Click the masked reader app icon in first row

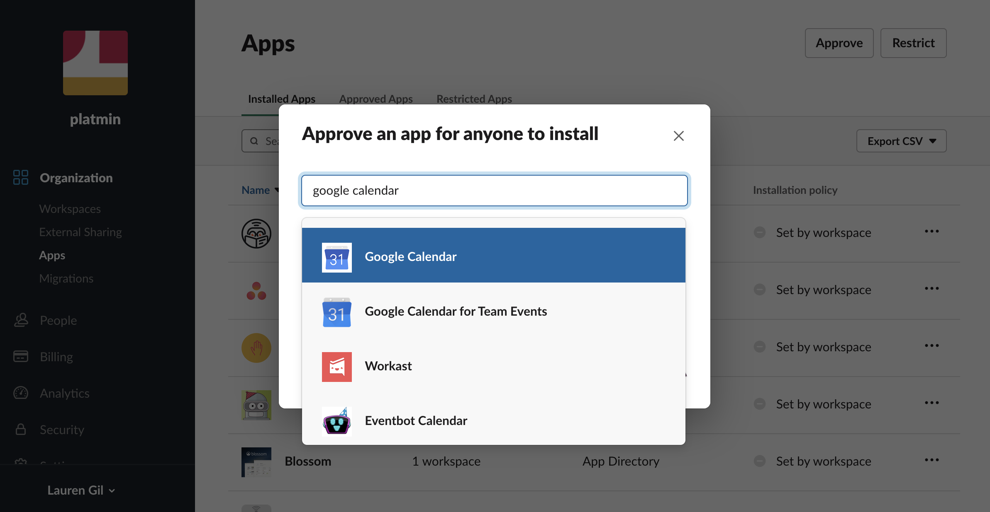point(256,234)
